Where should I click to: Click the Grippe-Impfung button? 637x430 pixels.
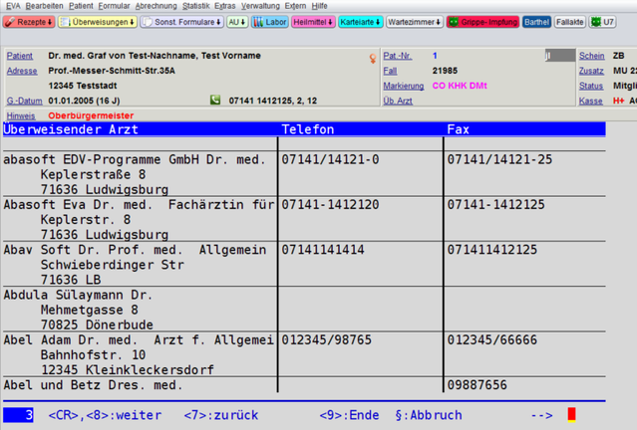tap(483, 22)
